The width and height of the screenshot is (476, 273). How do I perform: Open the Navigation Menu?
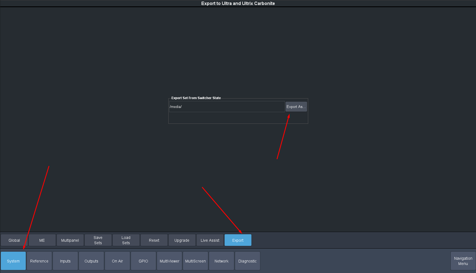click(x=463, y=261)
